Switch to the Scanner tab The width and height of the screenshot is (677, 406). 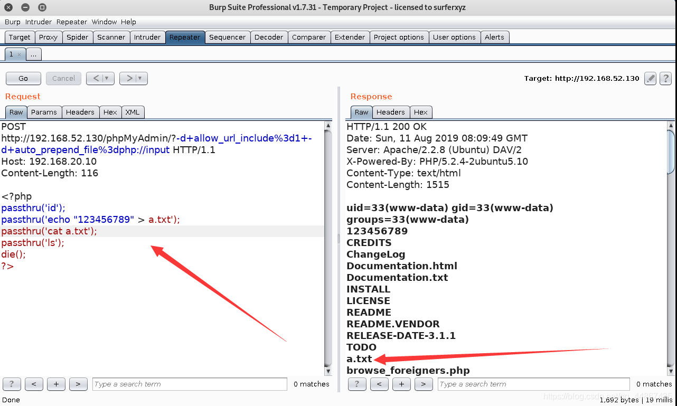click(111, 37)
